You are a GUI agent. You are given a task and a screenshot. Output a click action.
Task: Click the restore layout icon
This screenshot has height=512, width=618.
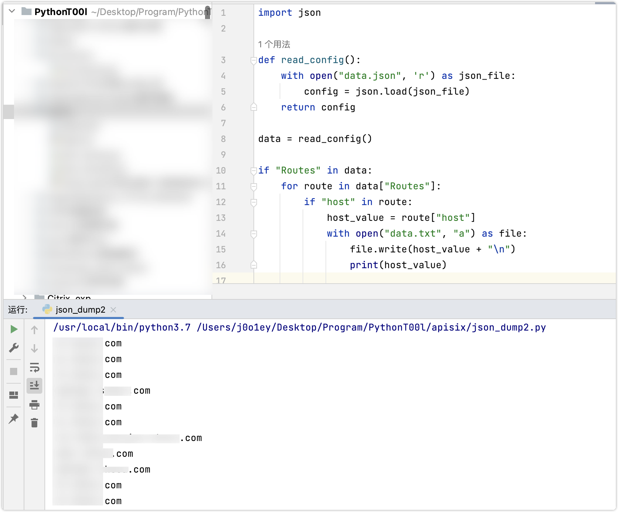point(14,395)
